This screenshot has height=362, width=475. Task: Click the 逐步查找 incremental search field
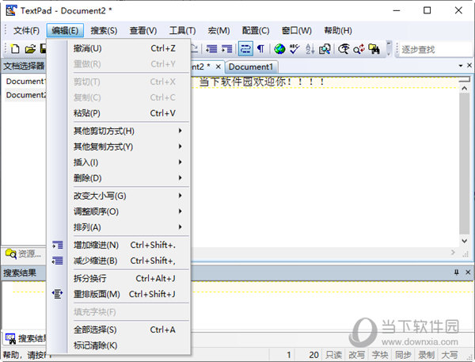pos(431,49)
